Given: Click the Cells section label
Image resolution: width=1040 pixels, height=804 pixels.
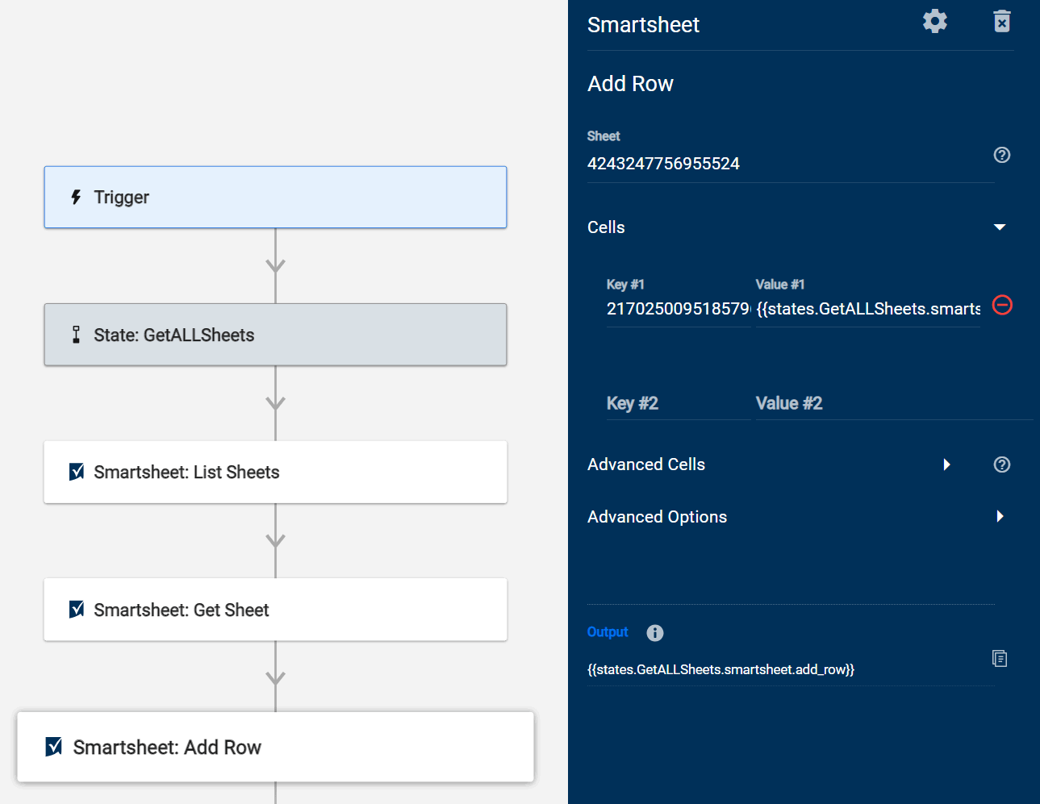Looking at the screenshot, I should point(606,227).
